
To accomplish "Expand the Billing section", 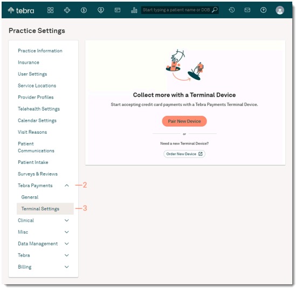I will click(67, 267).
